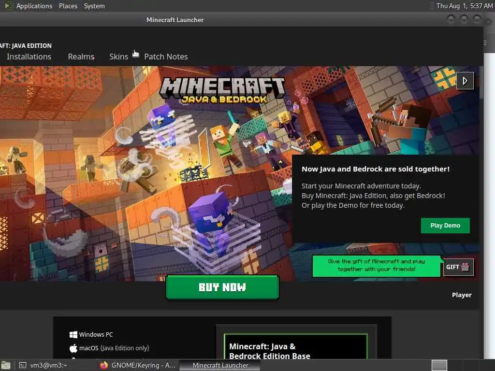The height and width of the screenshot is (371, 495).
Task: Click 'Now Java and Bedrock are sold together!' heading
Action: (x=375, y=169)
